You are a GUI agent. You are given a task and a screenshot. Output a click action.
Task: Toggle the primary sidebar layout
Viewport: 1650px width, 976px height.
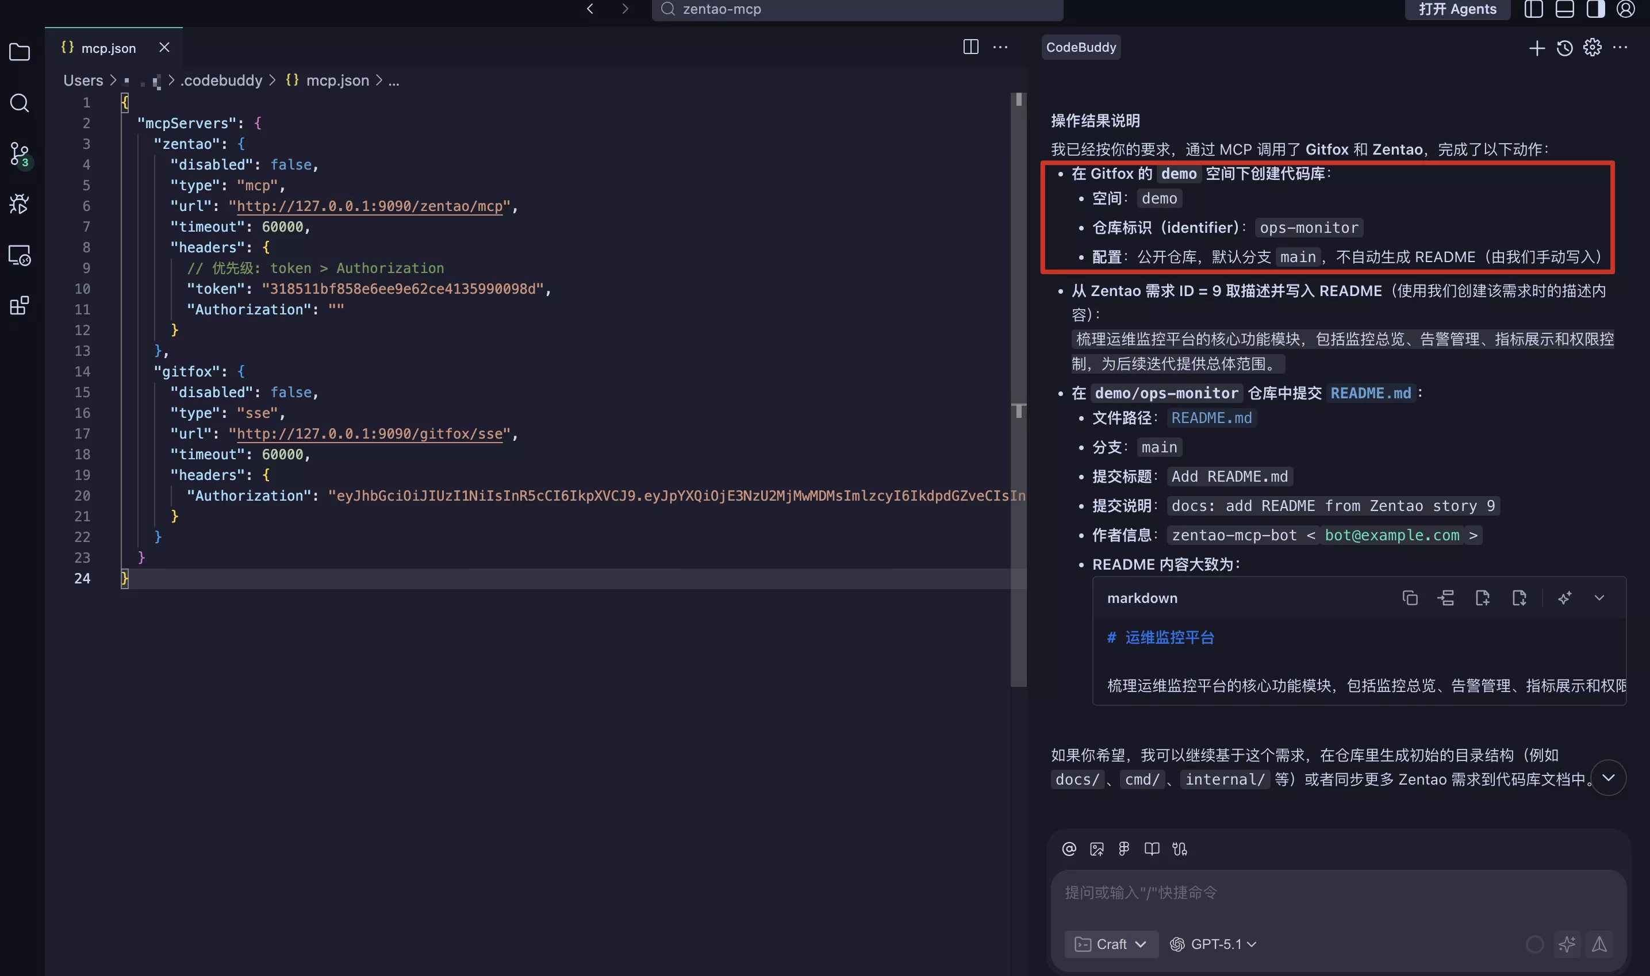(x=1533, y=9)
